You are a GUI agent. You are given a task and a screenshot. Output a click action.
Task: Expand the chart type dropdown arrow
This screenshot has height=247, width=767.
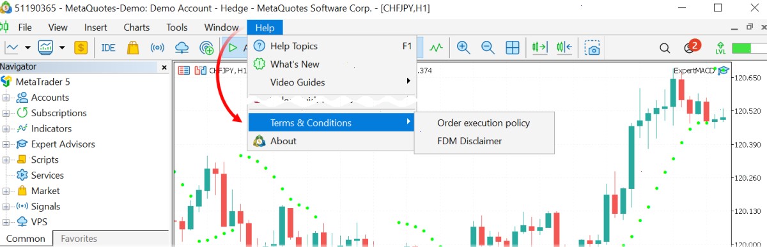pyautogui.click(x=27, y=47)
